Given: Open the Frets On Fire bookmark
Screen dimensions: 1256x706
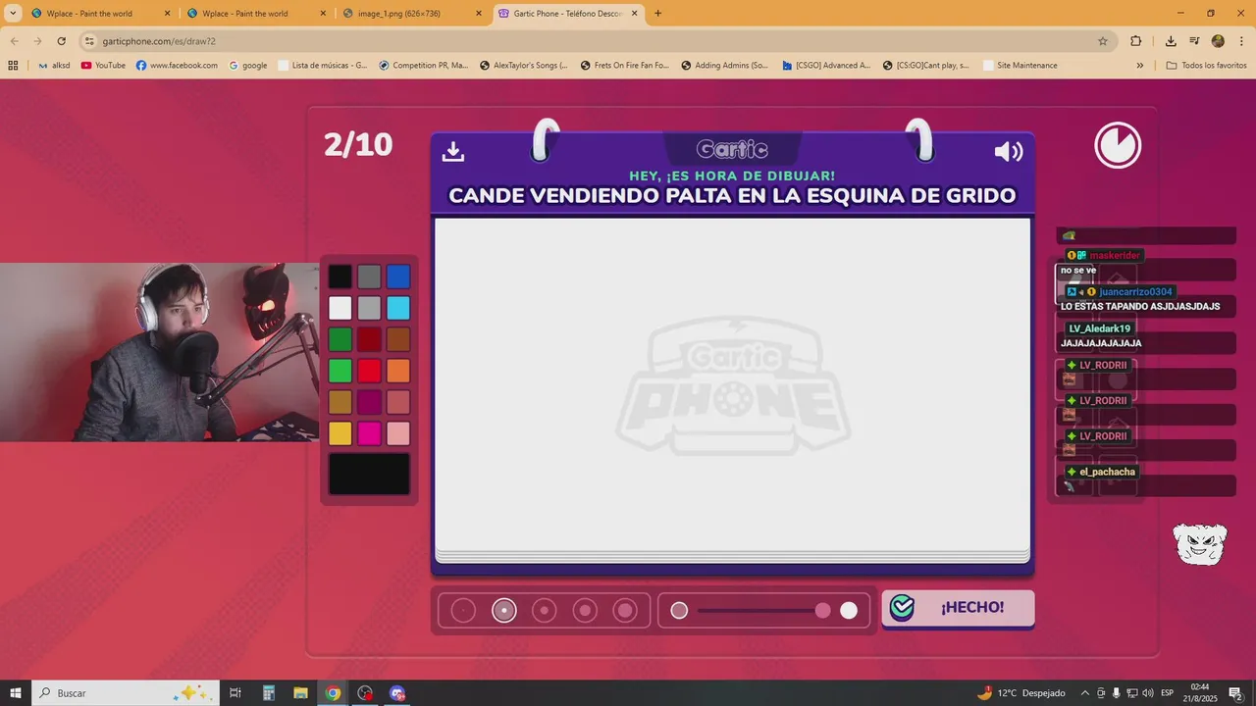Looking at the screenshot, I should click(624, 66).
